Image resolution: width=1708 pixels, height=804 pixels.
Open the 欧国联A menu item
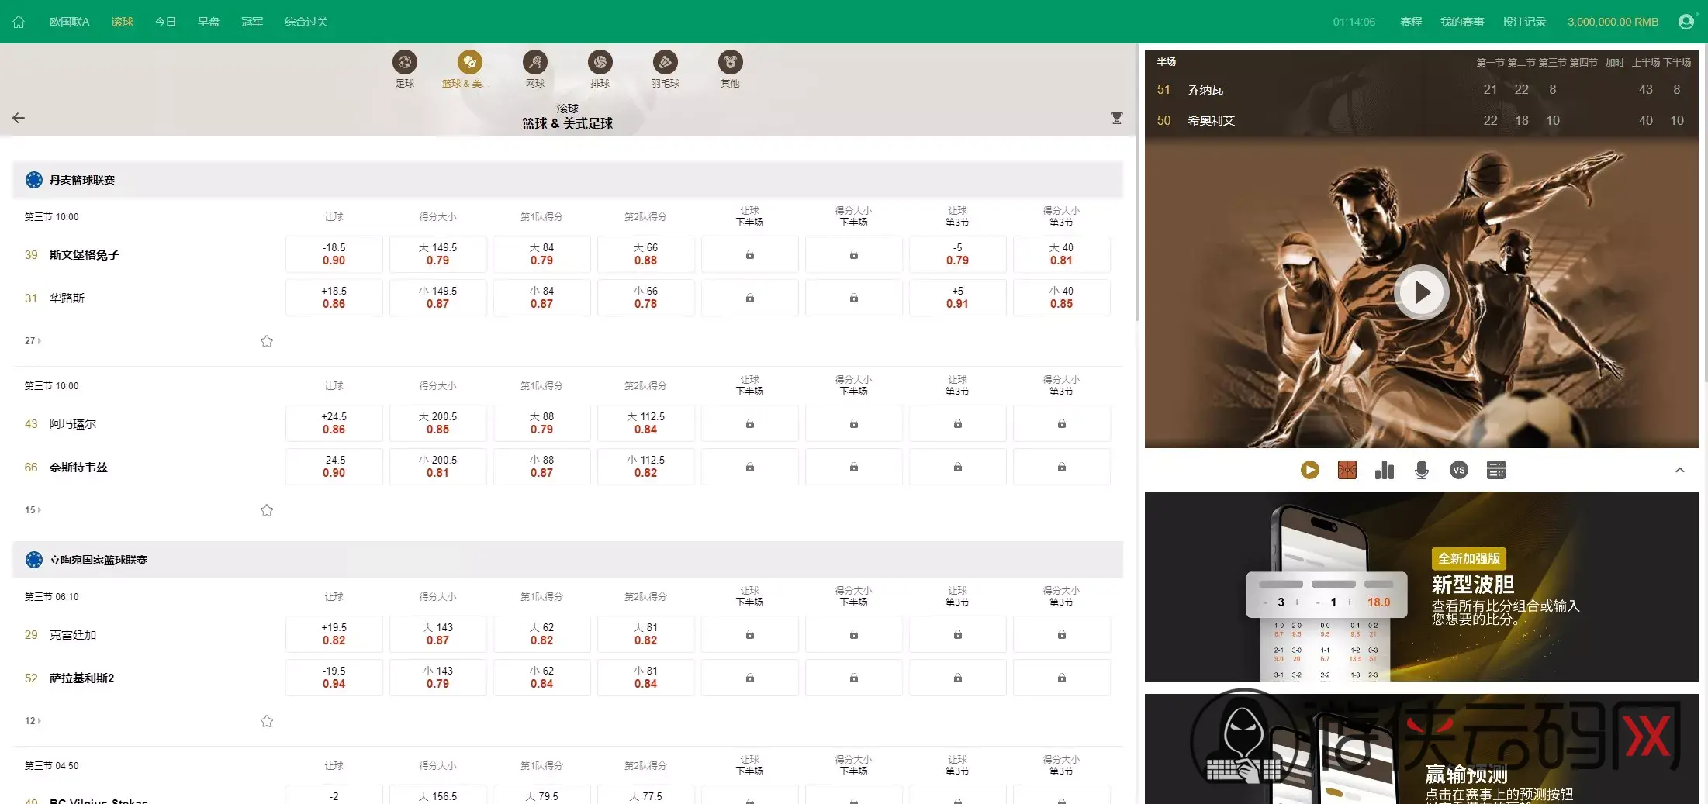tap(70, 22)
